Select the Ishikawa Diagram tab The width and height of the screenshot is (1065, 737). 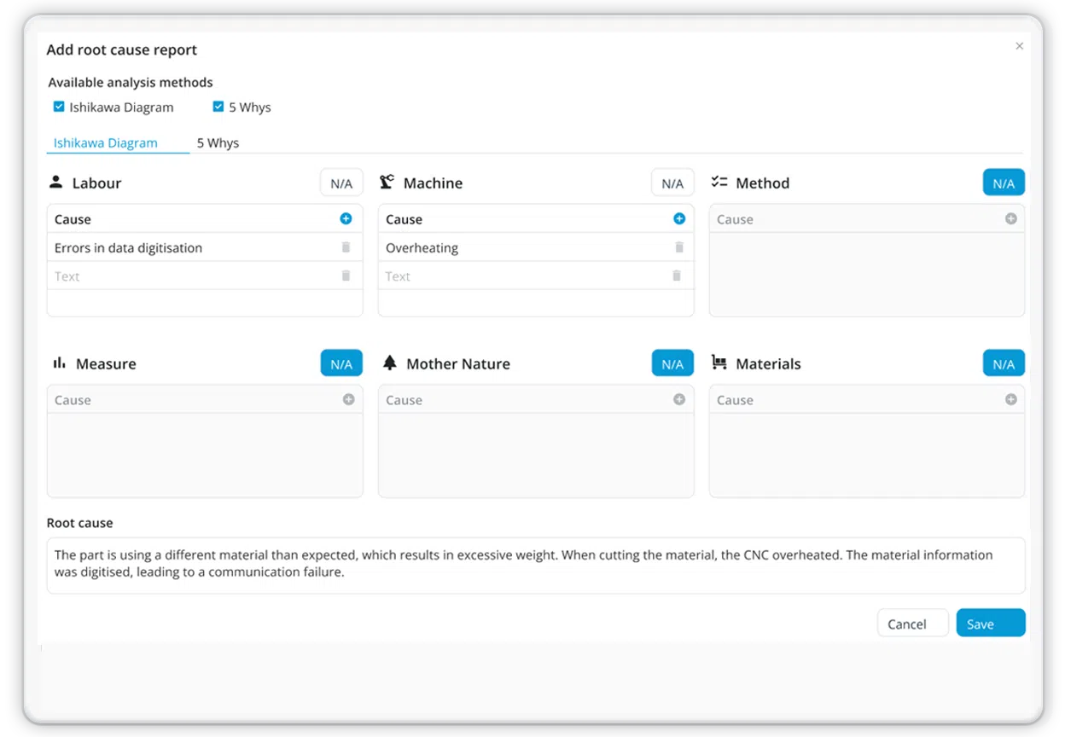pyautogui.click(x=106, y=143)
